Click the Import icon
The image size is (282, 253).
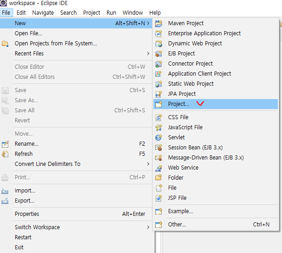(x=5, y=191)
